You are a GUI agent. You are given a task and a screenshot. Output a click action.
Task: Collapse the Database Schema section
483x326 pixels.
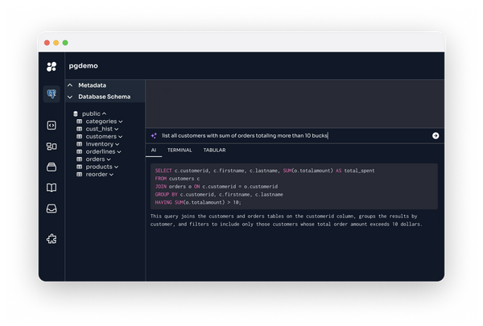(x=70, y=97)
